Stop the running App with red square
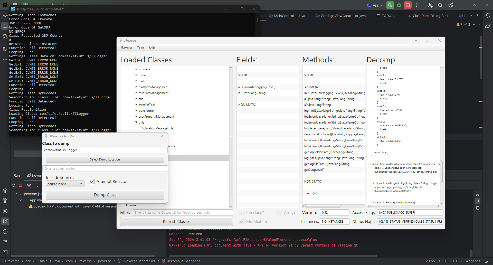 [x=408, y=5]
